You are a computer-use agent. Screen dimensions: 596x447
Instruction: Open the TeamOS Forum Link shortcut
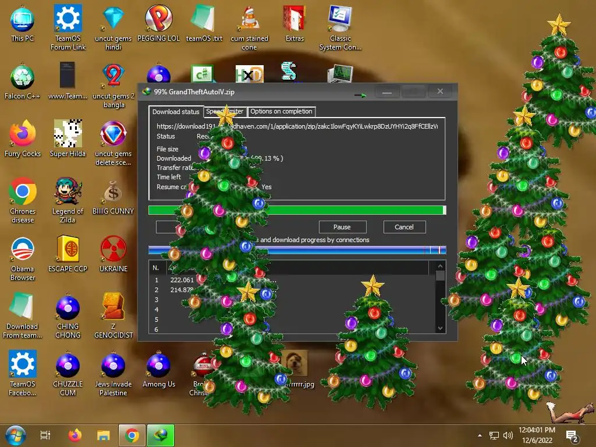[68, 27]
